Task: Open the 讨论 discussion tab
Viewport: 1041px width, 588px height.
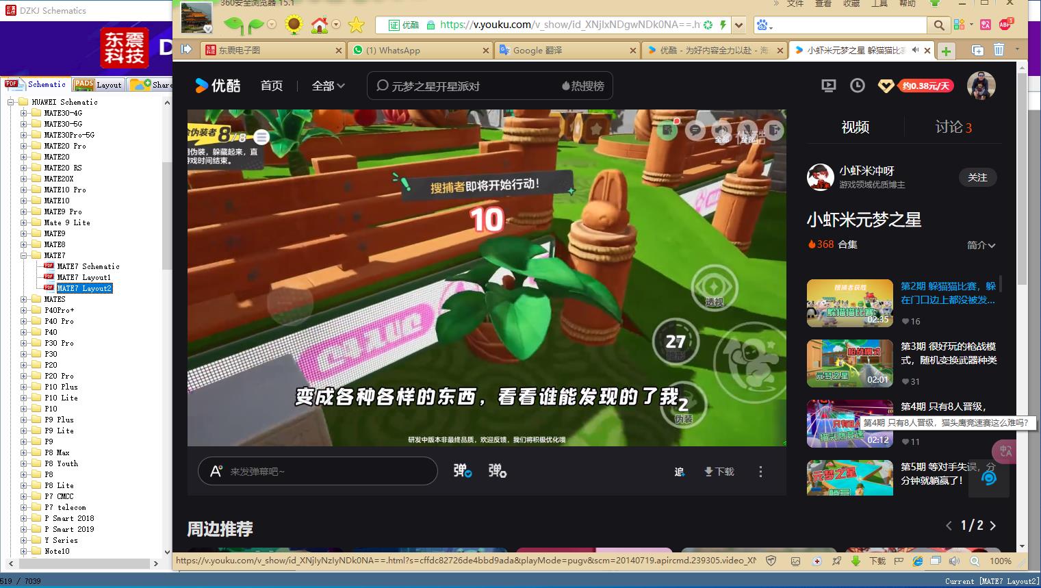Action: (953, 127)
